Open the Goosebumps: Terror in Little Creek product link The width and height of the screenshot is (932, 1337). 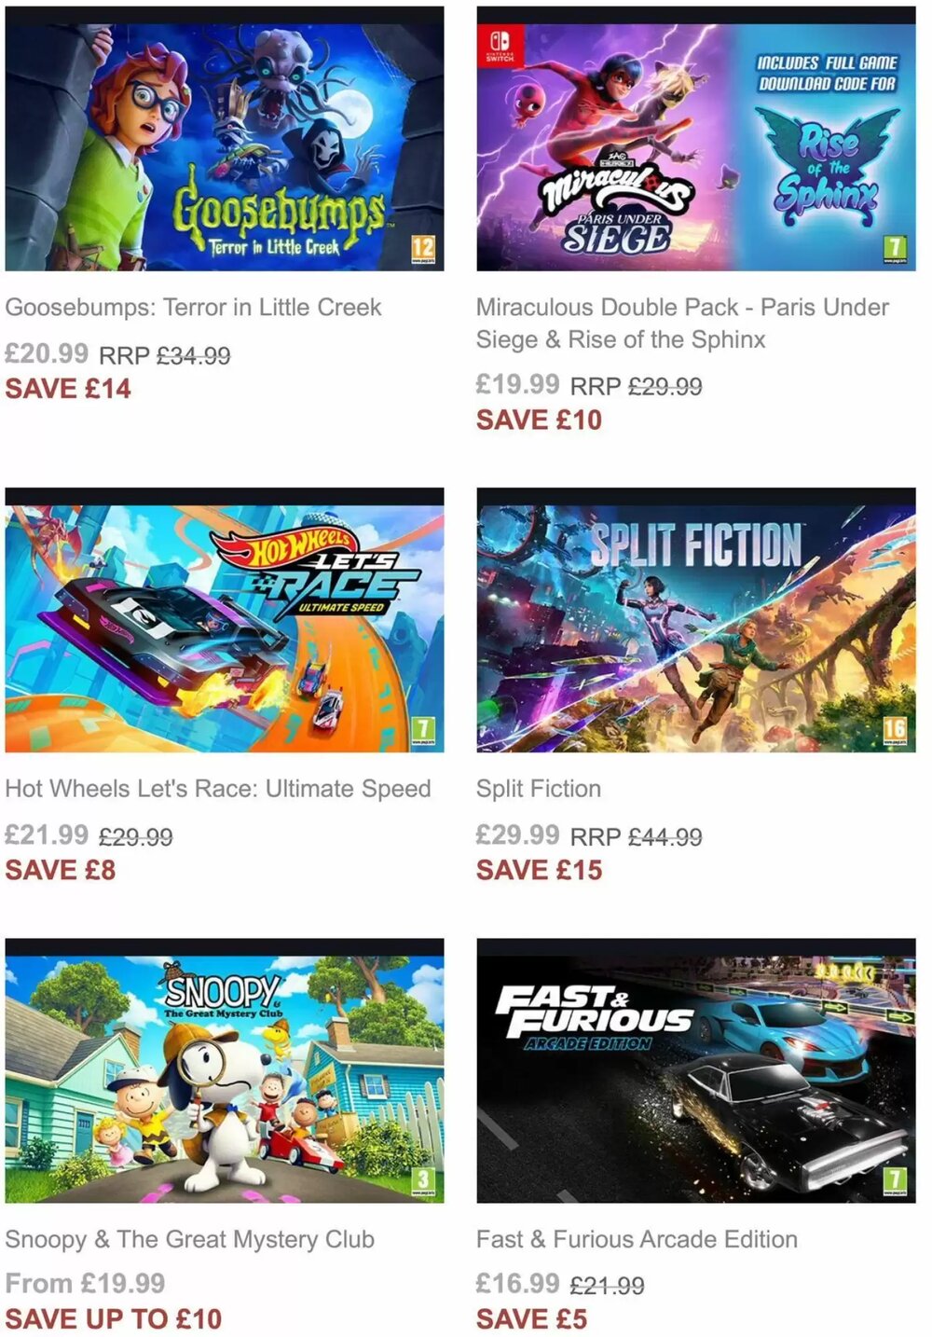coord(194,307)
